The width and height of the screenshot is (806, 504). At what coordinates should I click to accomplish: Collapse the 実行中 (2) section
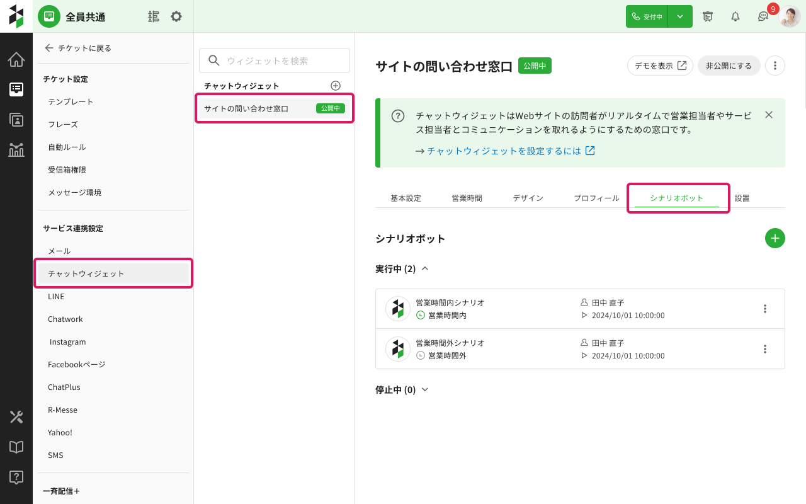(x=424, y=269)
